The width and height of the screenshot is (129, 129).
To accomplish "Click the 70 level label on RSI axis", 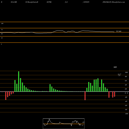I will [2, 30].
